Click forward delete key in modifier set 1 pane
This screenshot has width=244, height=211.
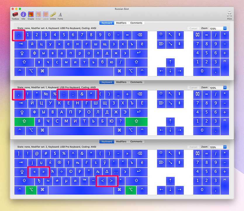161,104
